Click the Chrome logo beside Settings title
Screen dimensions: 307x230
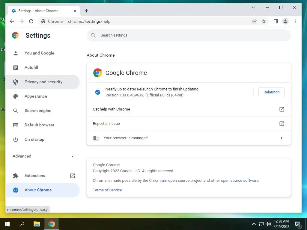click(x=15, y=35)
